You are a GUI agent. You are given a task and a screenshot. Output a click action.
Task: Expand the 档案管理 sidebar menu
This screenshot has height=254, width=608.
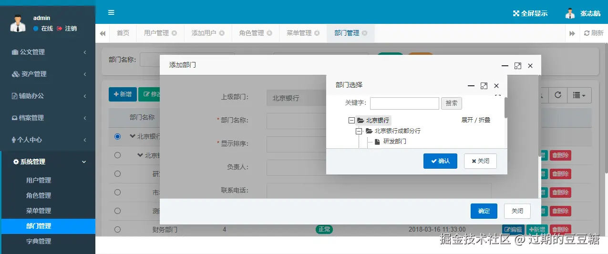tap(48, 118)
